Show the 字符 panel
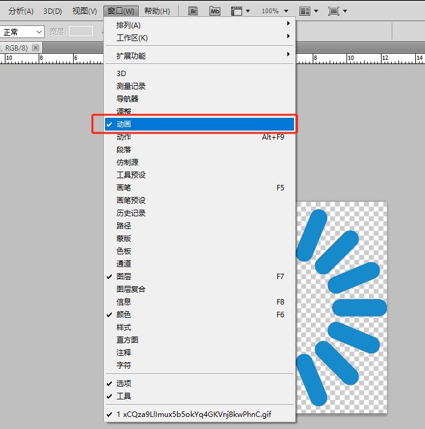The width and height of the screenshot is (425, 429). click(199, 365)
